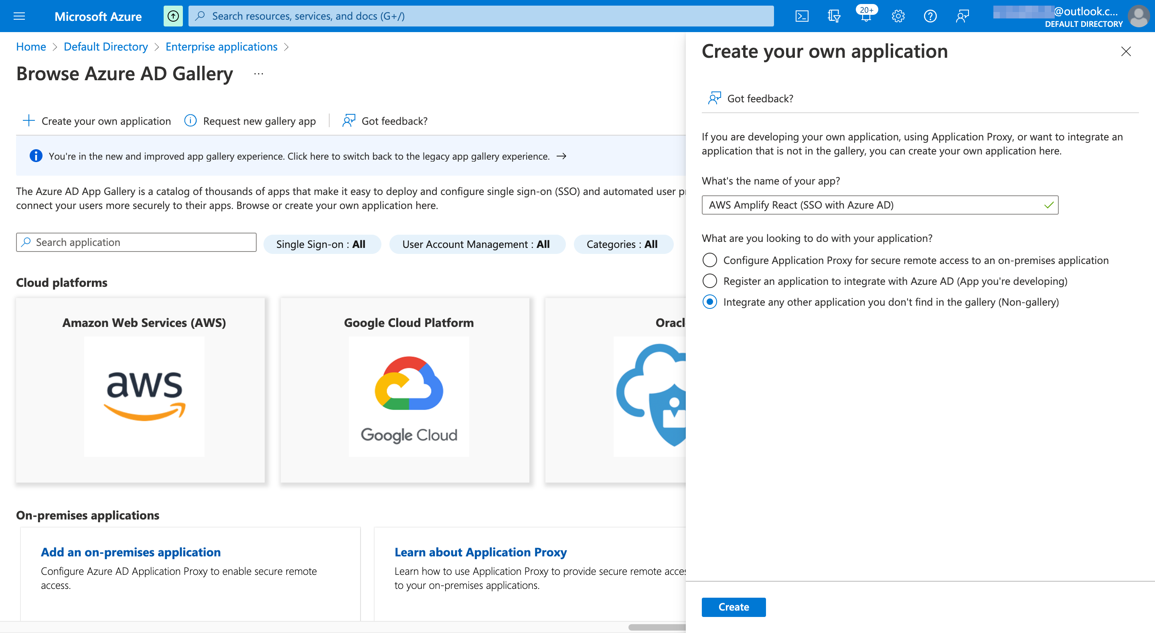Select Integrate any other application option
1155x633 pixels.
[710, 302]
